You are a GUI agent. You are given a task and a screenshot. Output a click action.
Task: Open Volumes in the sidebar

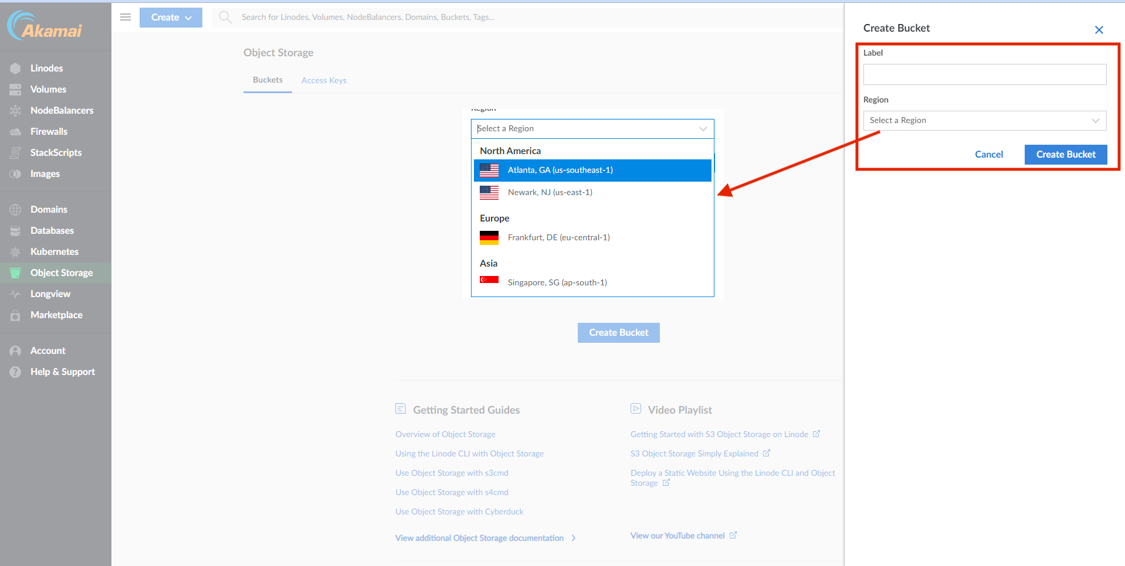[56, 89]
